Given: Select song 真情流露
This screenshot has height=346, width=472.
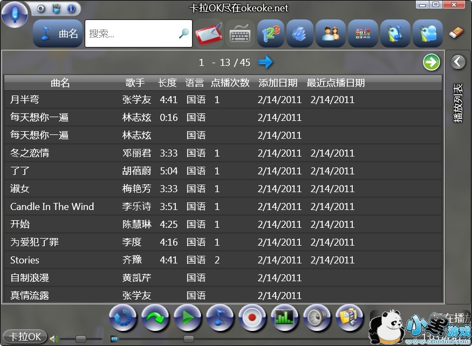Looking at the screenshot, I should tap(223, 295).
